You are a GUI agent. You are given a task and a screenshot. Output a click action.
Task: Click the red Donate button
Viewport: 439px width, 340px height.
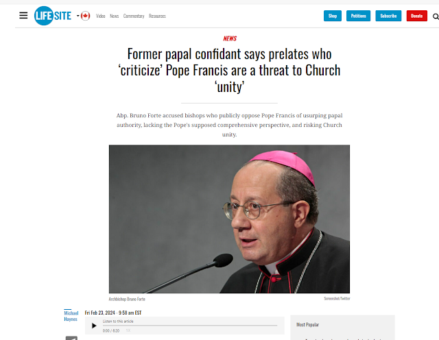pos(417,16)
